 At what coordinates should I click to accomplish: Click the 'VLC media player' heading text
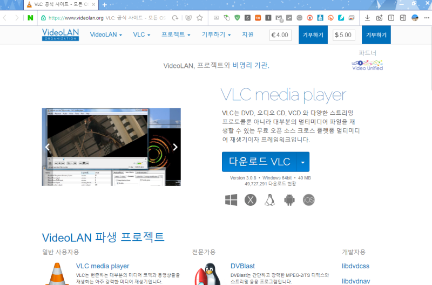(283, 95)
